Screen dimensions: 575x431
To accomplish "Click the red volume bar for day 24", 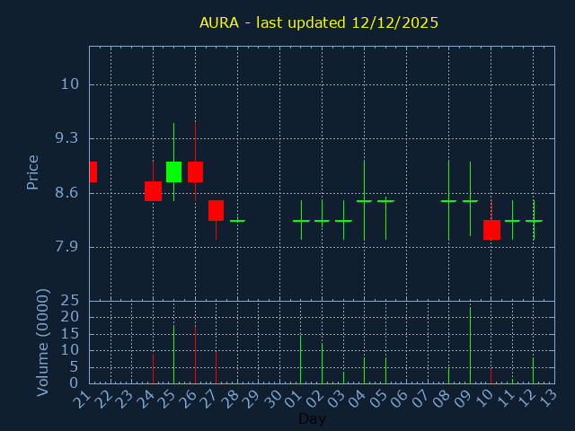I will point(154,368).
